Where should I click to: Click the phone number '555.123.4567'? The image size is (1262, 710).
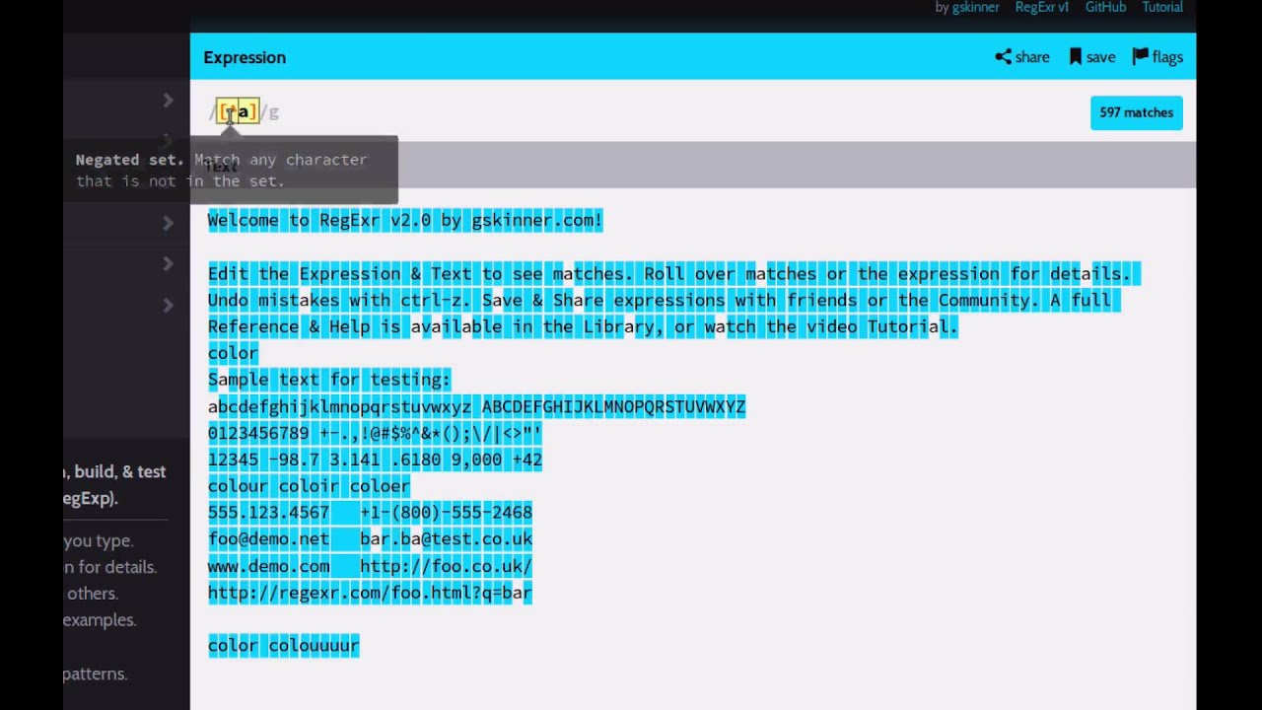pyautogui.click(x=268, y=513)
